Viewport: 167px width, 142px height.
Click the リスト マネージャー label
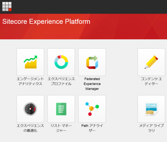click(x=61, y=128)
